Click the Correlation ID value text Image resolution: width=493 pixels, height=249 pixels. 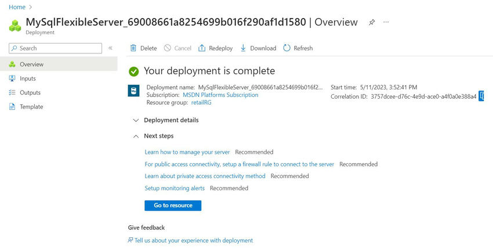pyautogui.click(x=423, y=96)
